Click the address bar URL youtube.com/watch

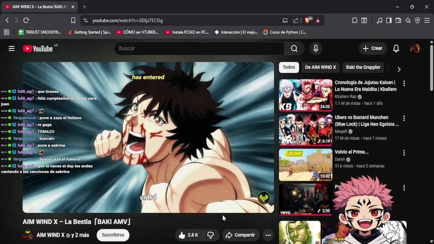(x=127, y=20)
